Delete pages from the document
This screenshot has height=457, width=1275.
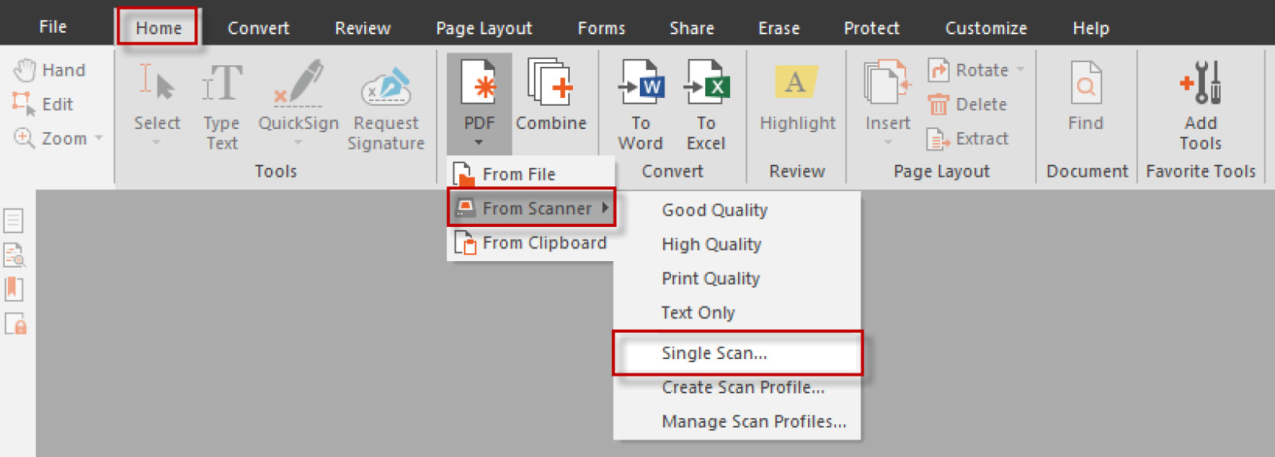pyautogui.click(x=967, y=104)
